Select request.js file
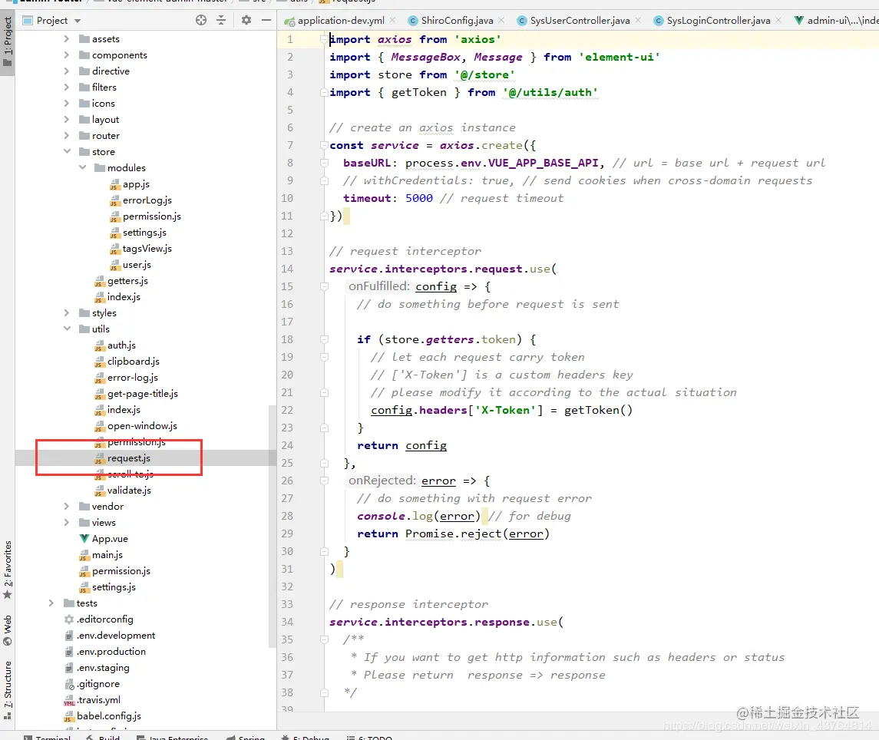The image size is (879, 740). pyautogui.click(x=128, y=458)
